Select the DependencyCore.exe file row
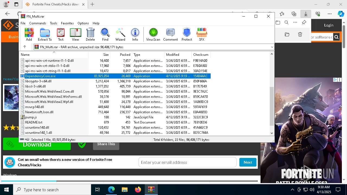347x195 pixels. coord(115,76)
